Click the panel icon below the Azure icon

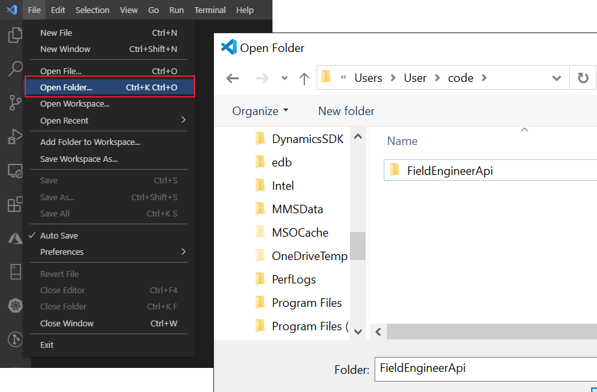[16, 272]
